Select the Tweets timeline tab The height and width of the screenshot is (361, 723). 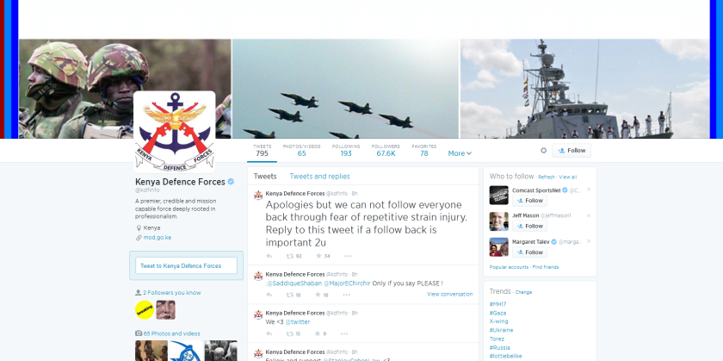coord(265,177)
